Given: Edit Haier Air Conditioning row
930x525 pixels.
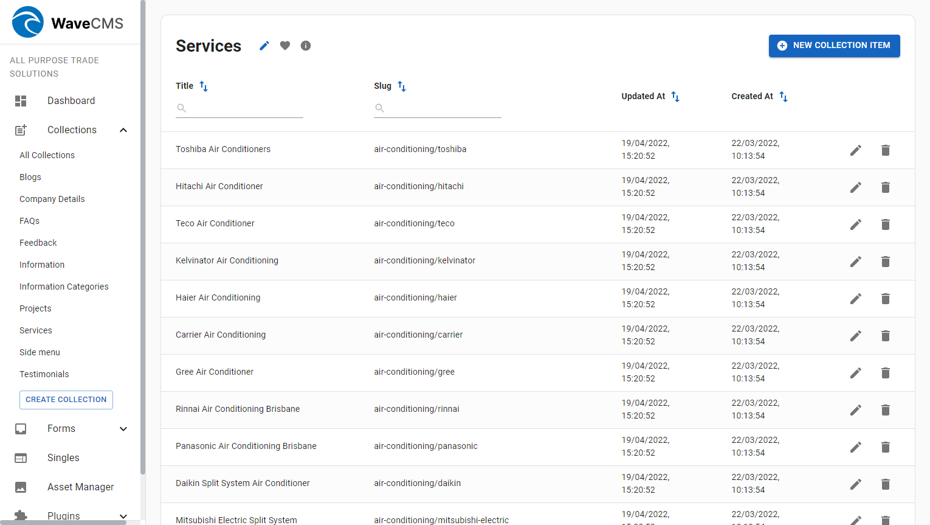Looking at the screenshot, I should tap(856, 299).
